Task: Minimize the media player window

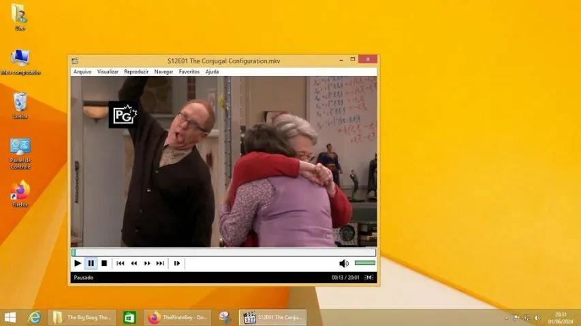Action: pos(341,60)
